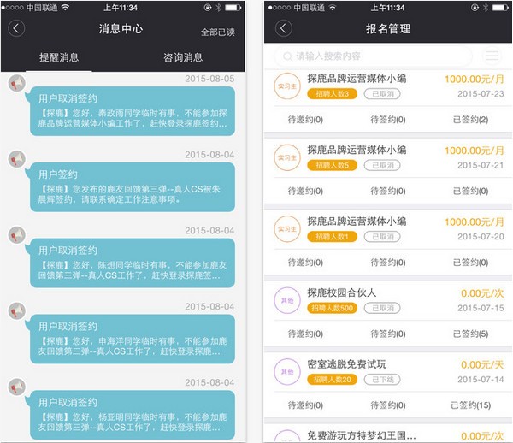This screenshot has height=443, width=513.
Task: Open the 已签约(15) list
Action: [469, 405]
